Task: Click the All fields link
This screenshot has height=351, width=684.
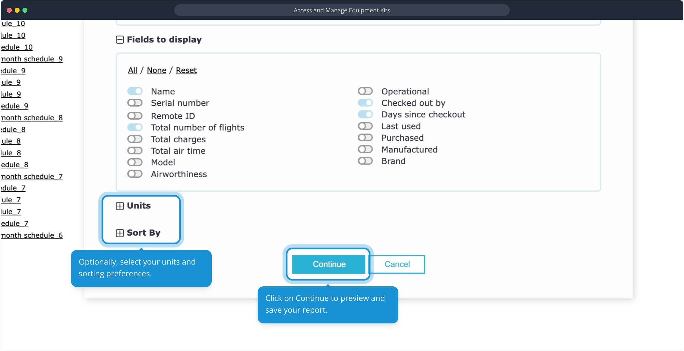Action: coord(133,70)
